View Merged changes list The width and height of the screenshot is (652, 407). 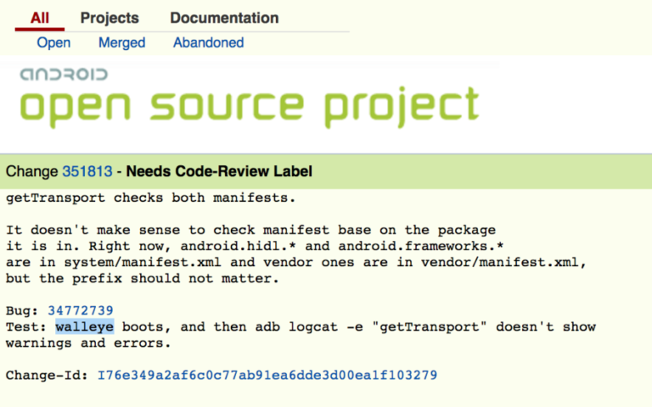click(121, 42)
